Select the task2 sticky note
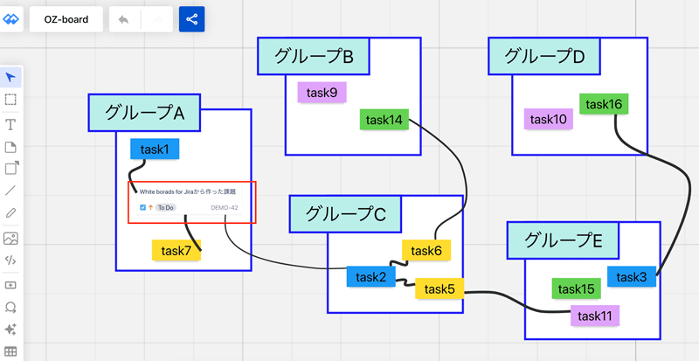This screenshot has width=699, height=361. click(x=370, y=277)
